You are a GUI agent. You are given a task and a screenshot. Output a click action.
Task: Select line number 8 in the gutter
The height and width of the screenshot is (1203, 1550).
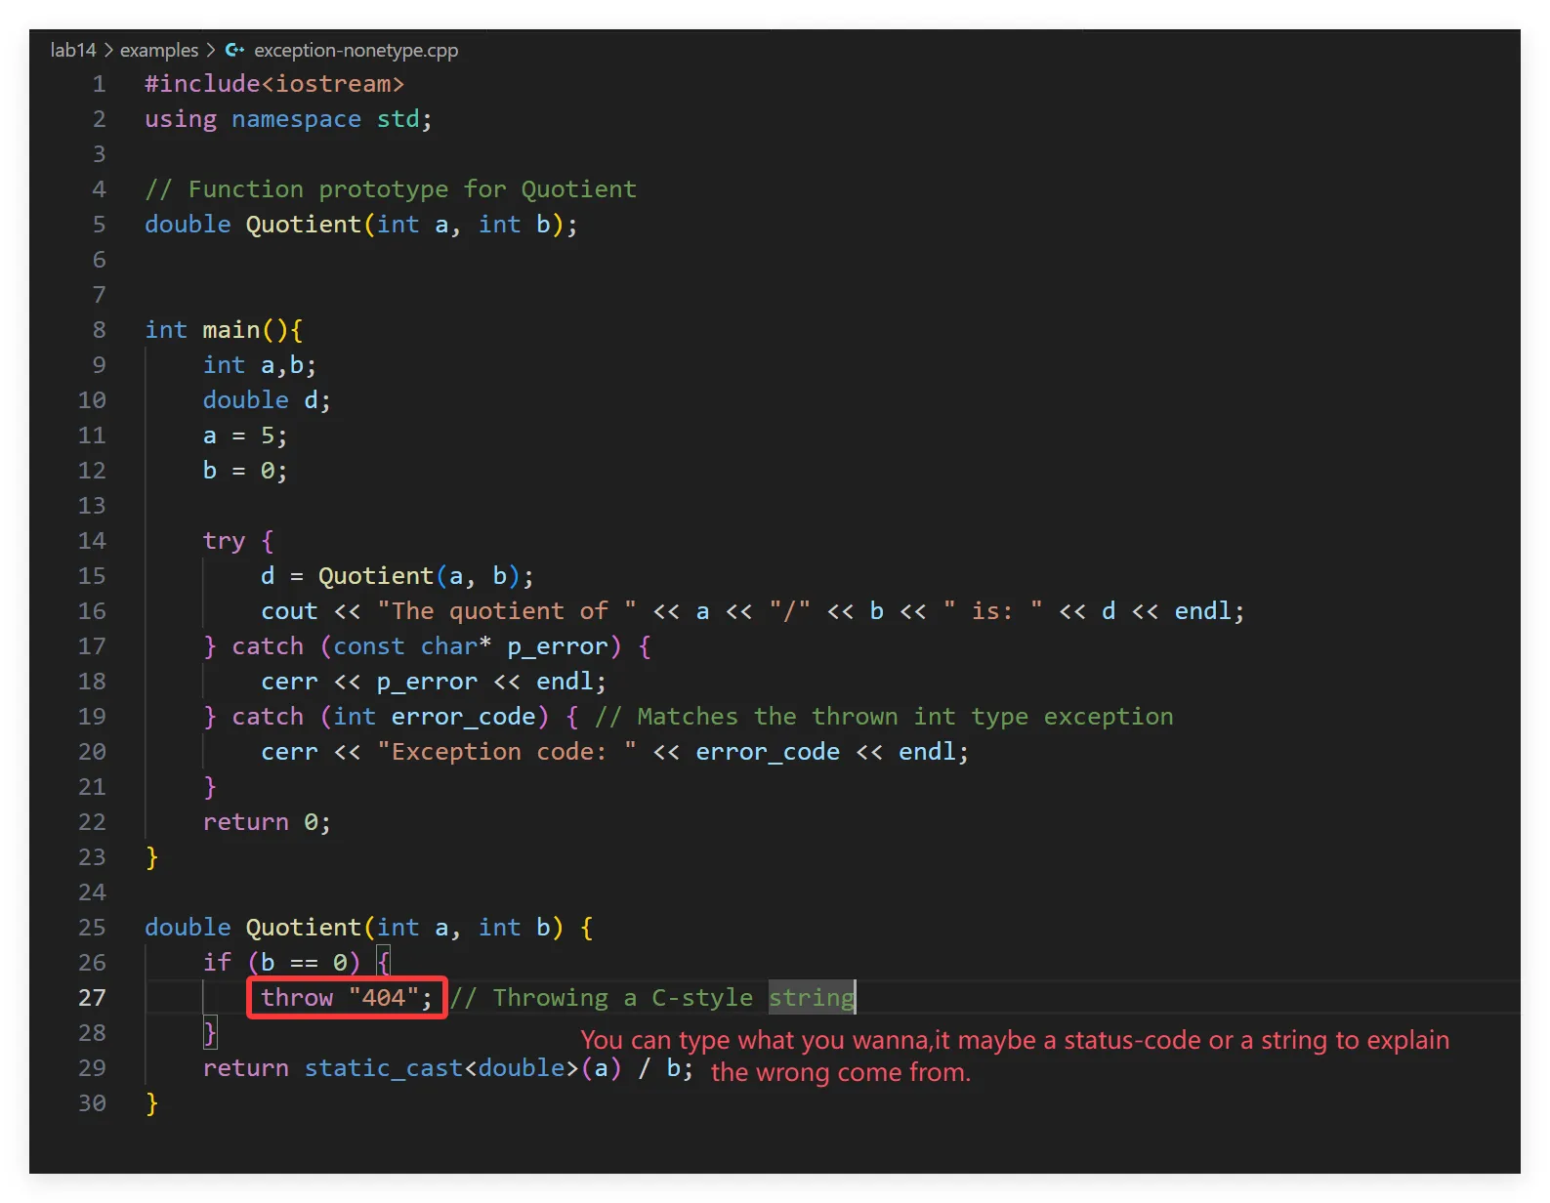99,329
